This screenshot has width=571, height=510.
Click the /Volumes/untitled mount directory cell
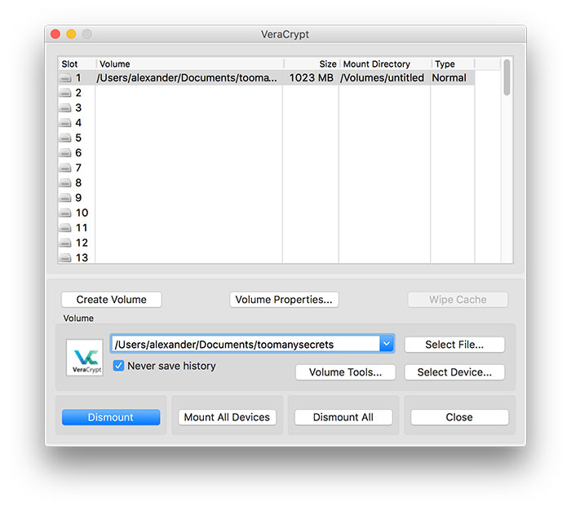pyautogui.click(x=383, y=78)
